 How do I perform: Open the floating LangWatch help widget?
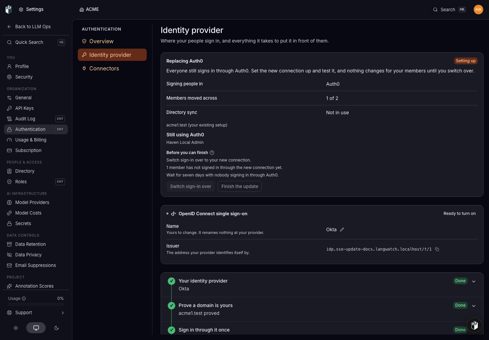(x=474, y=325)
